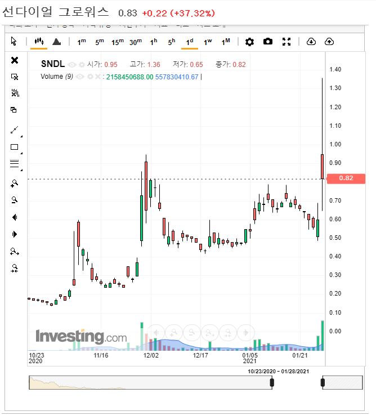The width and height of the screenshot is (376, 420).
Task: Click the latest red candlestick body
Action: tap(322, 166)
